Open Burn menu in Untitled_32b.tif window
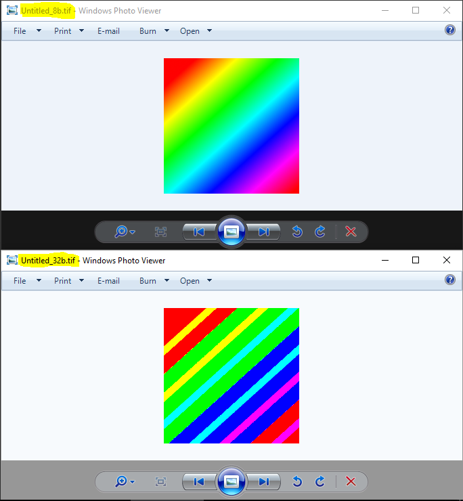463x501 pixels. pos(148,281)
